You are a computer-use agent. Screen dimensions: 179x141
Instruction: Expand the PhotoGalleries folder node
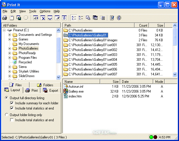9,48
